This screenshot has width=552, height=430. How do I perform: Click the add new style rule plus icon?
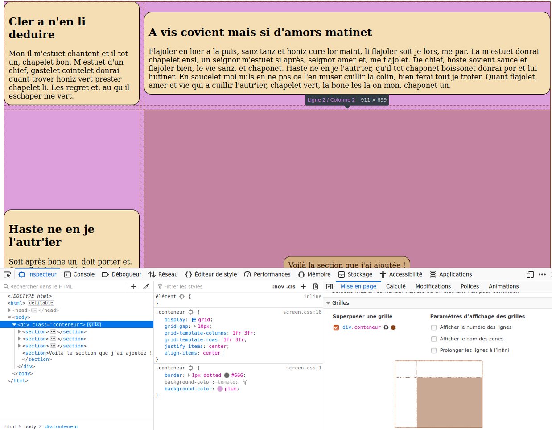coord(304,286)
